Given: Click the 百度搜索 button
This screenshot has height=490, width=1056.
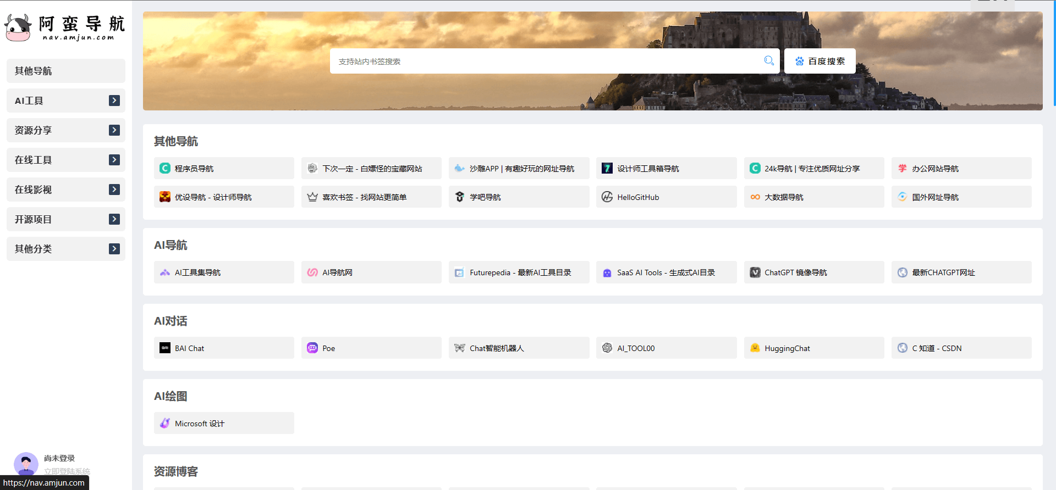Looking at the screenshot, I should [x=820, y=61].
